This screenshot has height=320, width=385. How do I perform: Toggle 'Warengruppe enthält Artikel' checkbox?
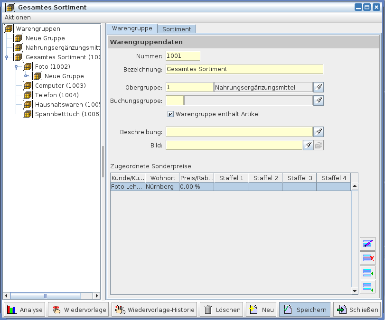point(170,114)
